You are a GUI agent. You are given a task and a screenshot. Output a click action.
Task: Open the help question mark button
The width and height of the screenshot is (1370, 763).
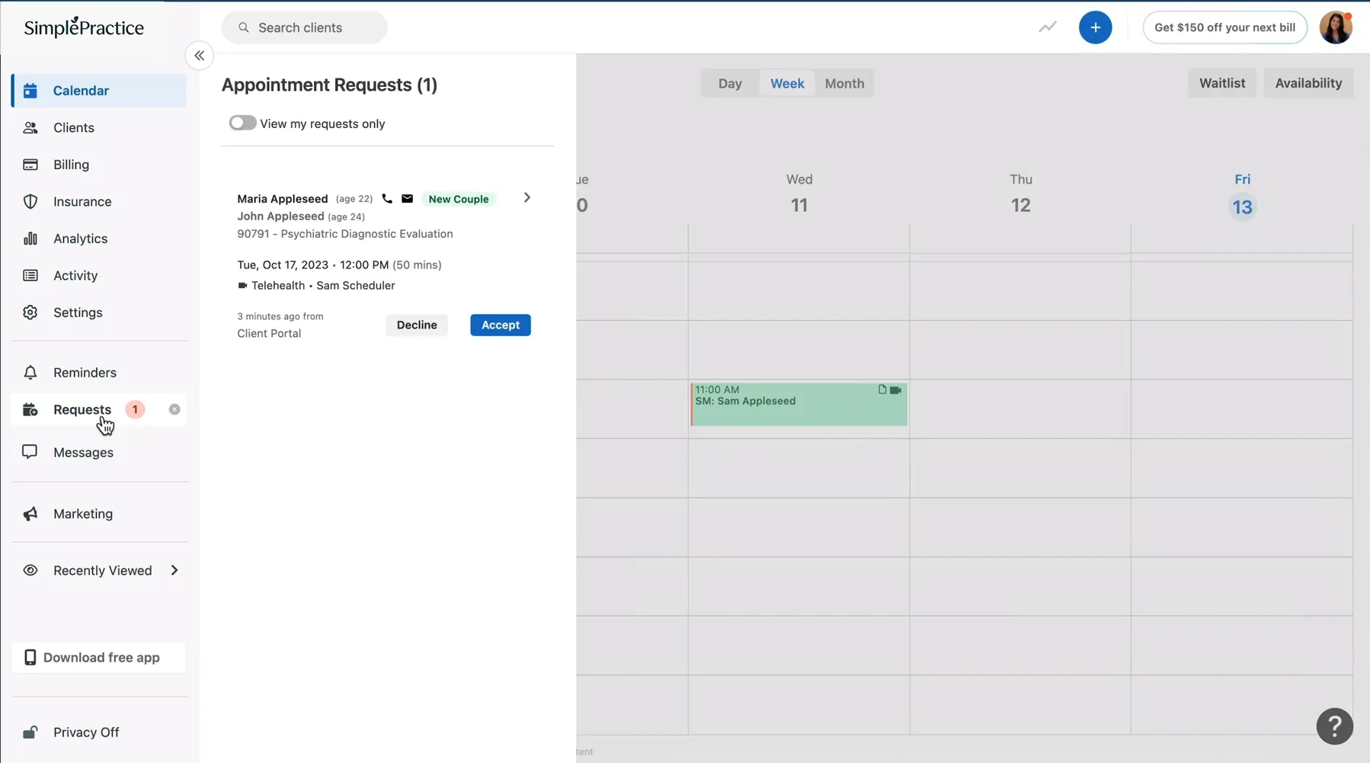pos(1334,726)
